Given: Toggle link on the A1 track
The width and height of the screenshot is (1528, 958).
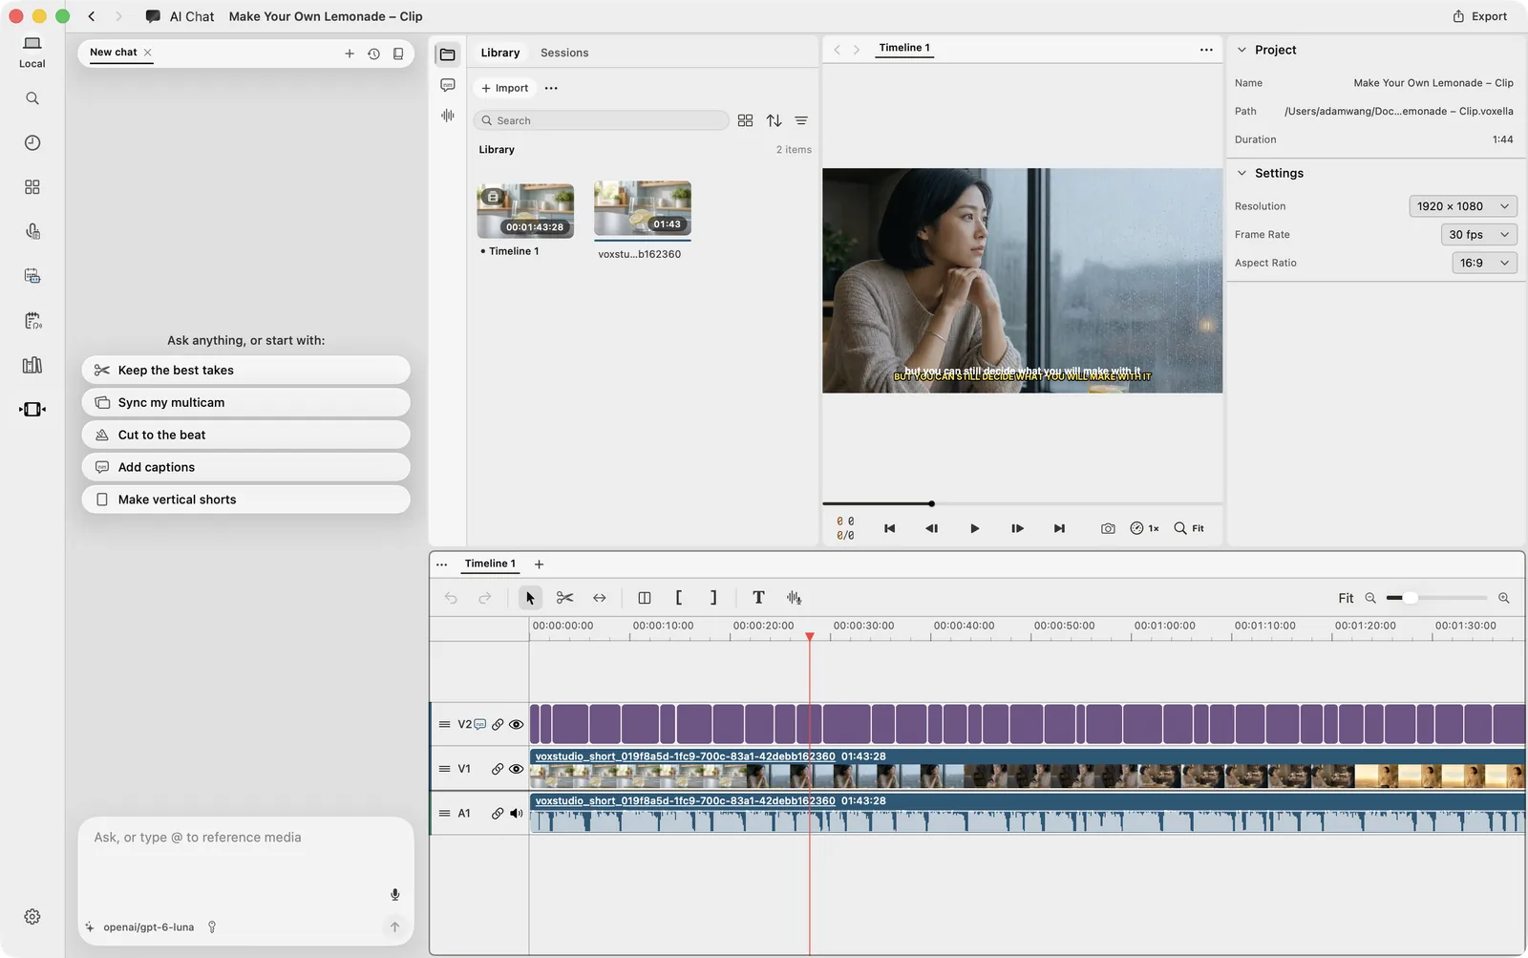Looking at the screenshot, I should tap(498, 814).
